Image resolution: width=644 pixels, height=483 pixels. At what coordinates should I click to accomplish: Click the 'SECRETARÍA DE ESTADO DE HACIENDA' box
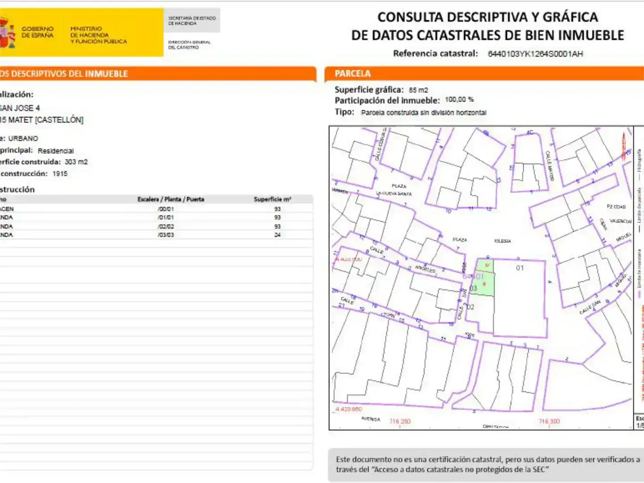click(192, 21)
